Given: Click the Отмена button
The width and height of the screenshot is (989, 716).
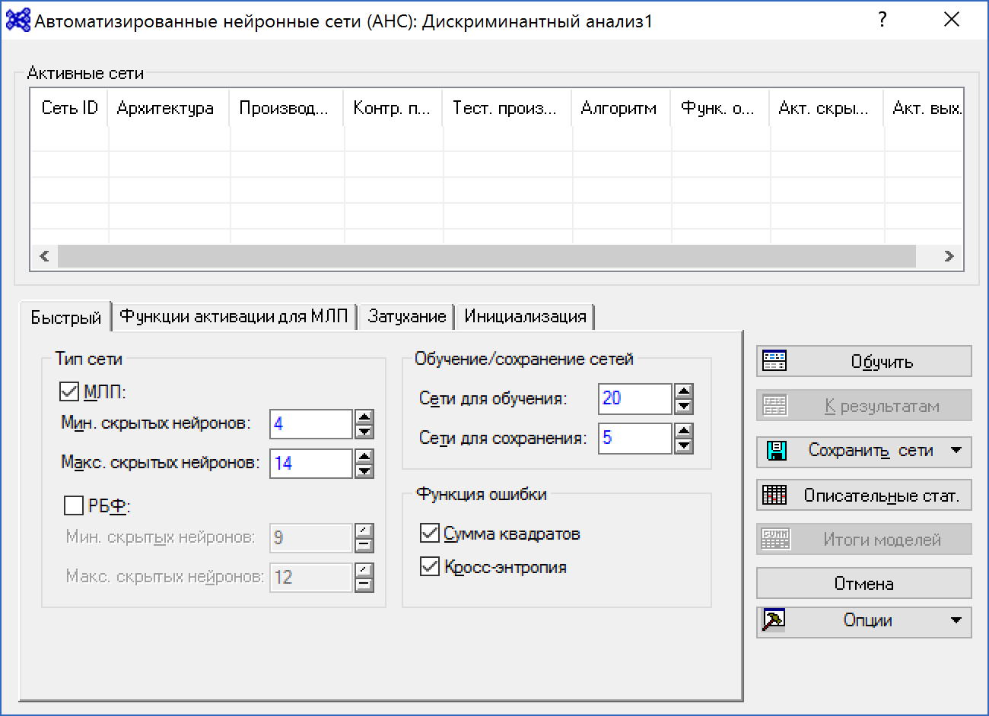Looking at the screenshot, I should click(863, 583).
